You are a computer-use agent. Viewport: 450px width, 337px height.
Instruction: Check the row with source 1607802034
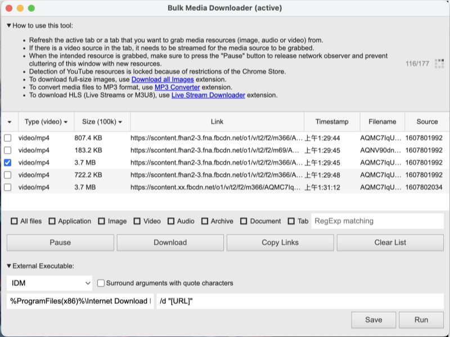pos(8,187)
